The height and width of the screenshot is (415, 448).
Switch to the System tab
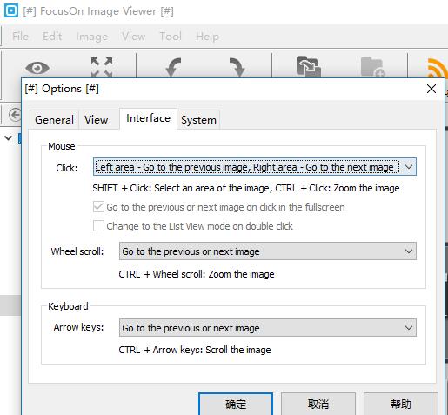pyautogui.click(x=198, y=120)
